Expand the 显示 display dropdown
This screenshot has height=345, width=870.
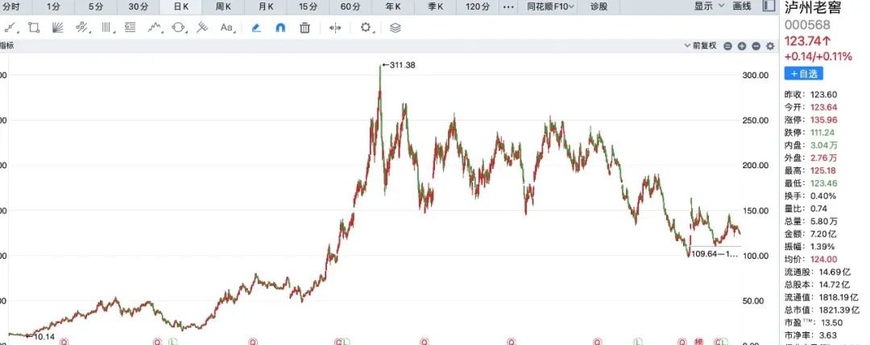[709, 6]
